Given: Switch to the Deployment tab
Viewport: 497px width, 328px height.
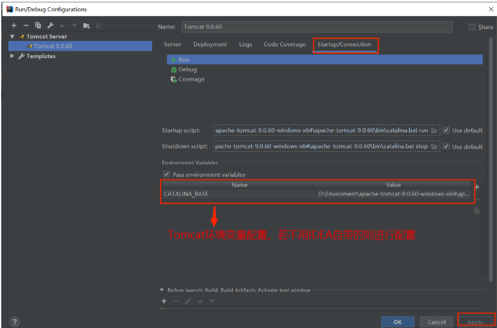Looking at the screenshot, I should click(x=210, y=44).
